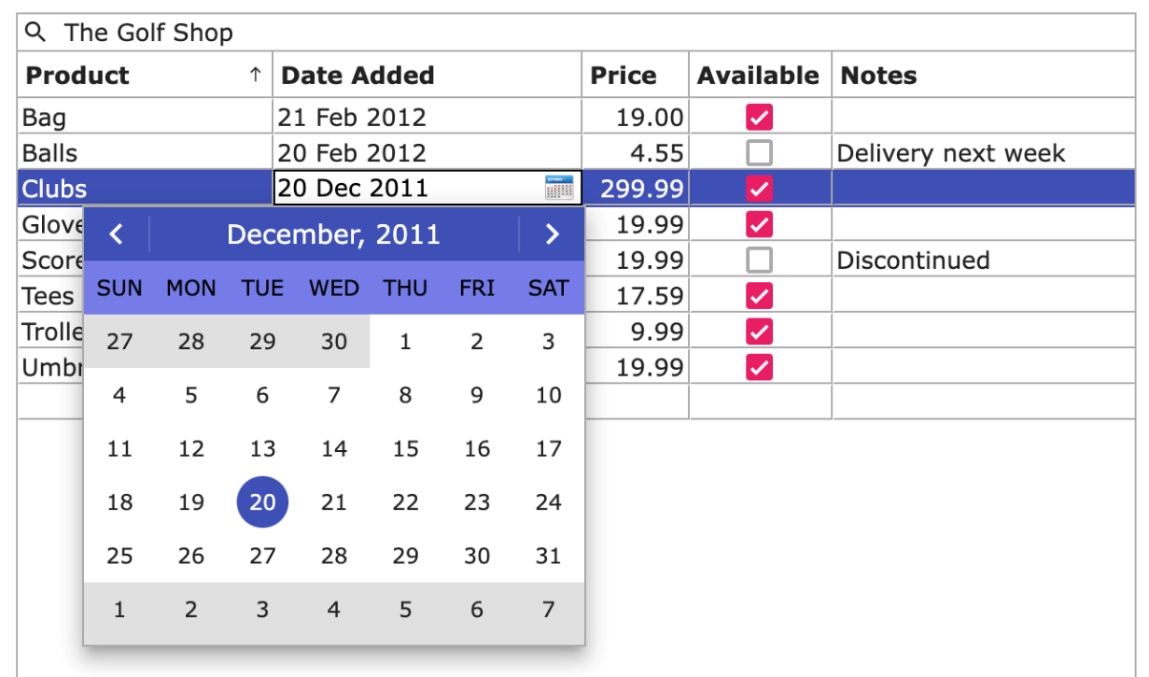The width and height of the screenshot is (1149, 677).
Task: Select the Delivery next week notes cell
Action: point(983,153)
